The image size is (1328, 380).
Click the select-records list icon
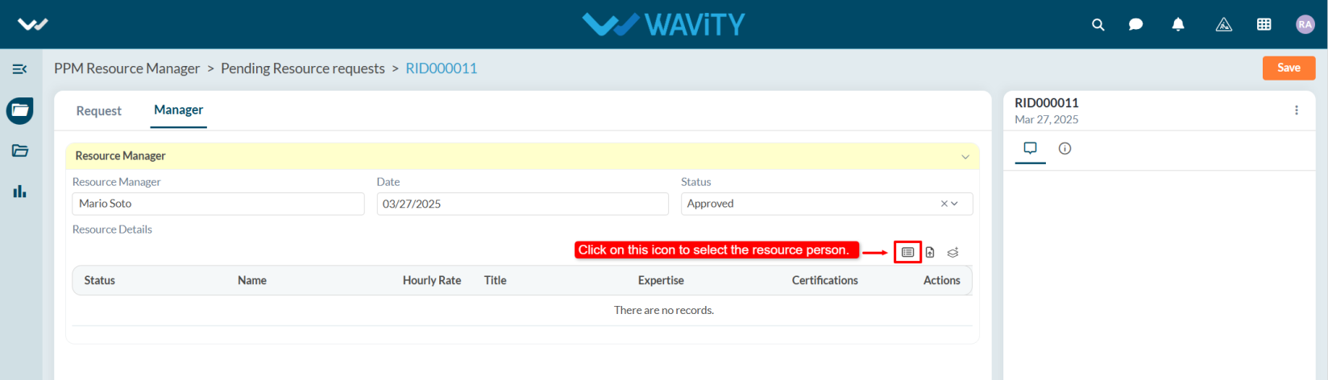pos(907,252)
